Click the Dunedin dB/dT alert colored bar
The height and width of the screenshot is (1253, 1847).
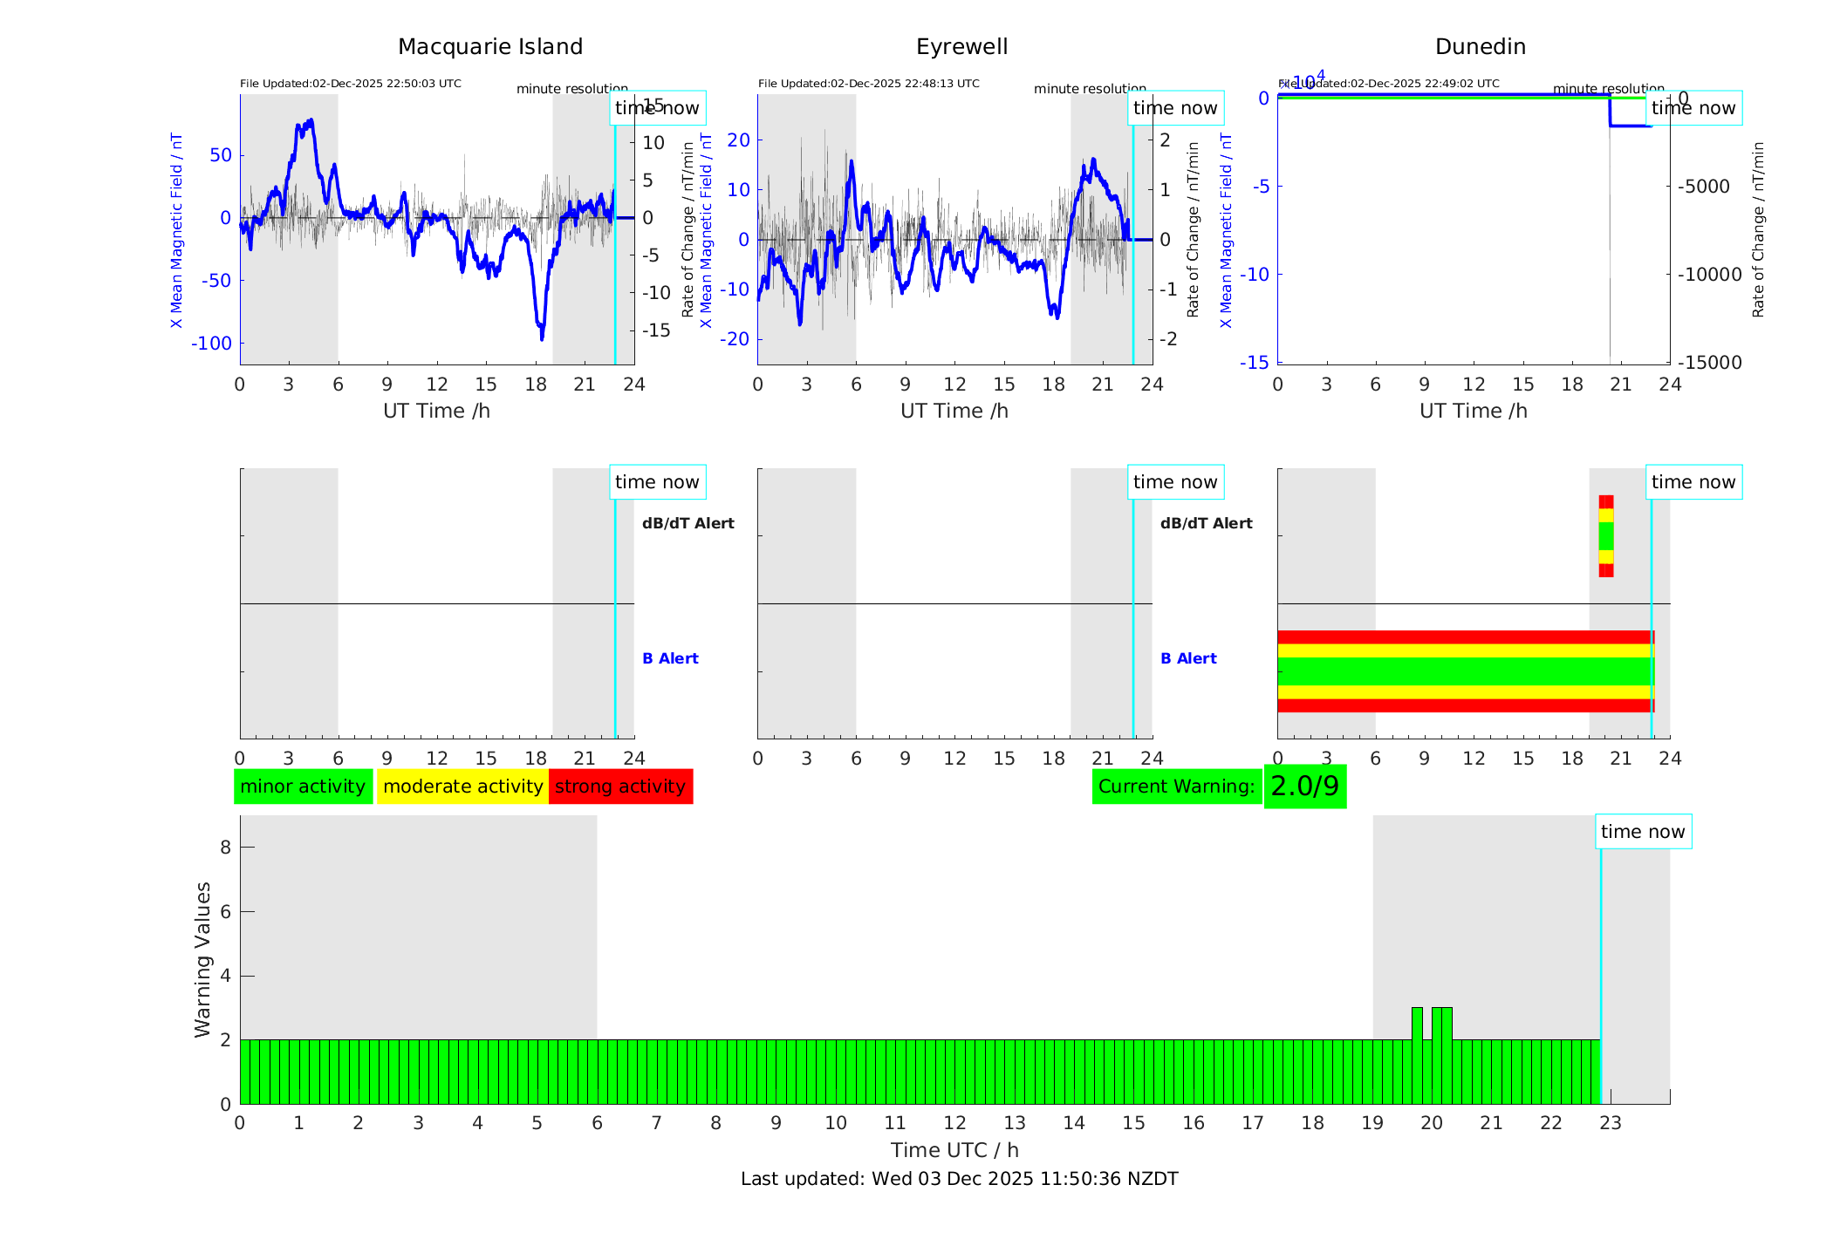click(1605, 536)
